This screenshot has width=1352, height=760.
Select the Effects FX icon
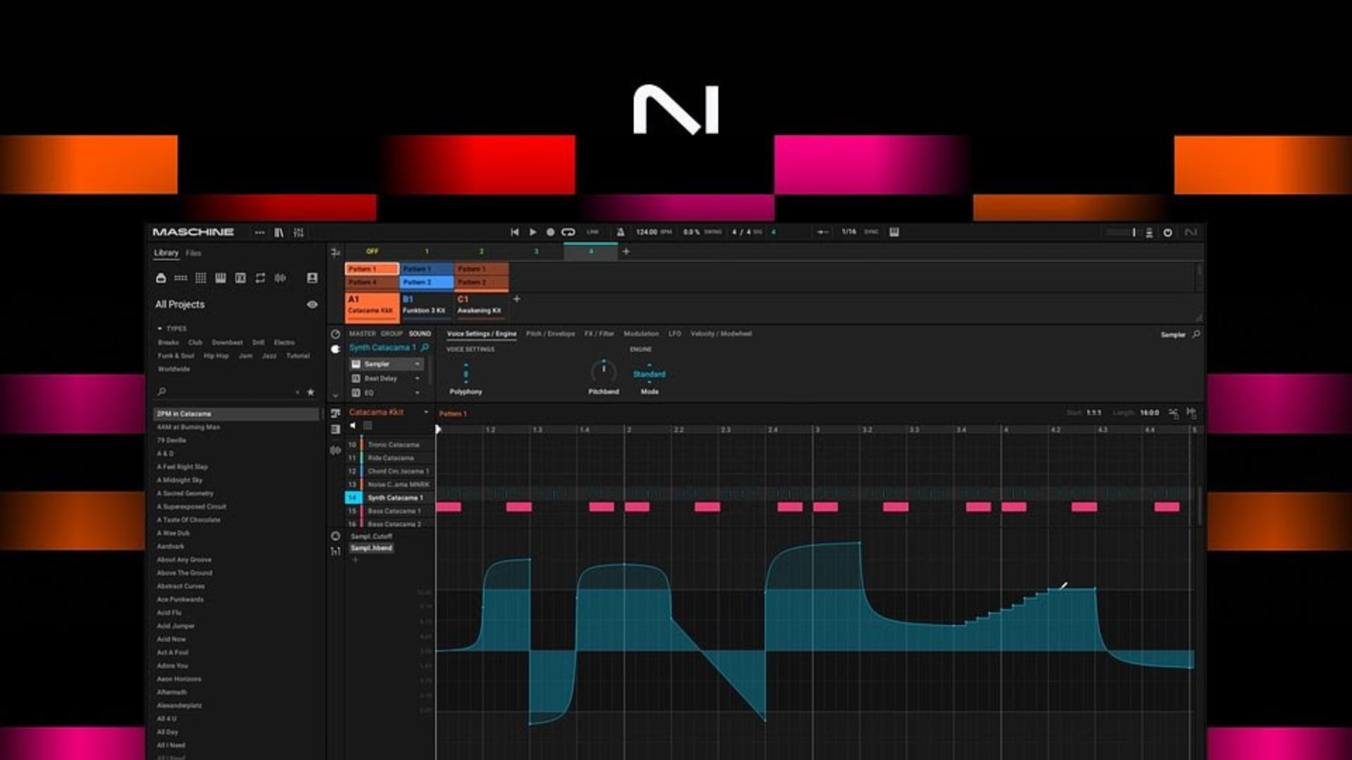[x=240, y=278]
